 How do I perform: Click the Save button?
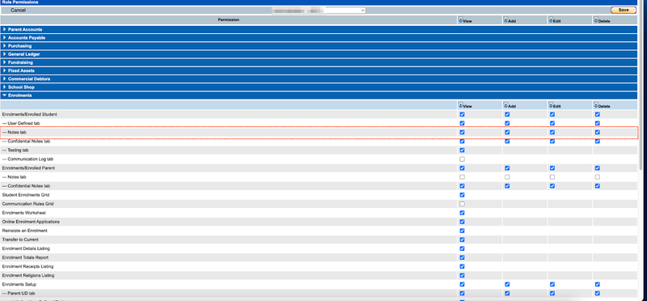tap(624, 10)
